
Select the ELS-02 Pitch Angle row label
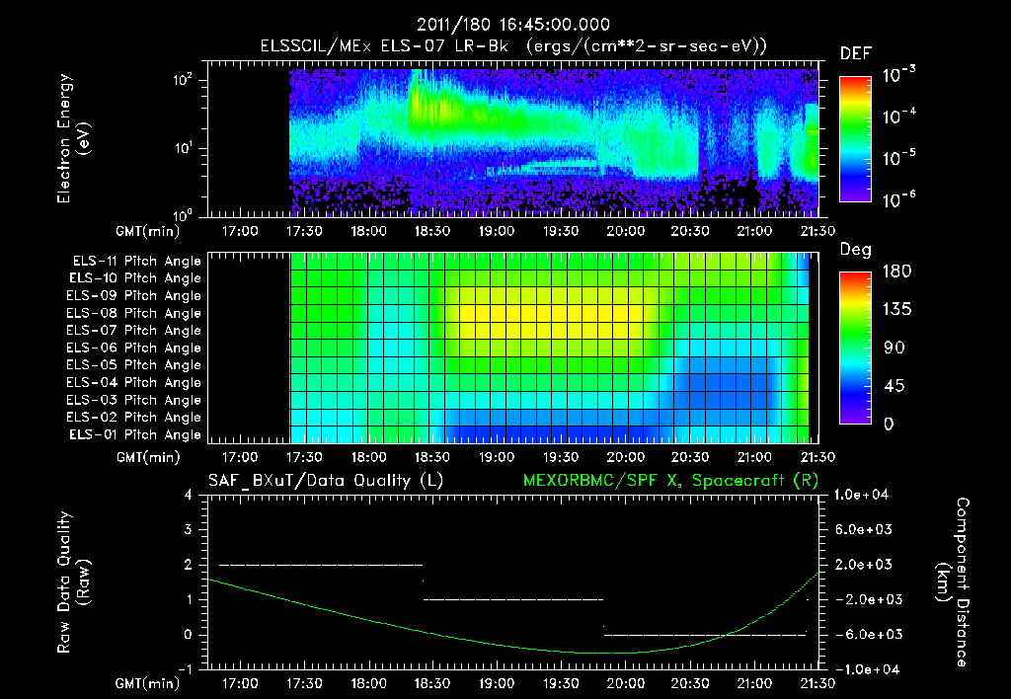click(x=134, y=418)
